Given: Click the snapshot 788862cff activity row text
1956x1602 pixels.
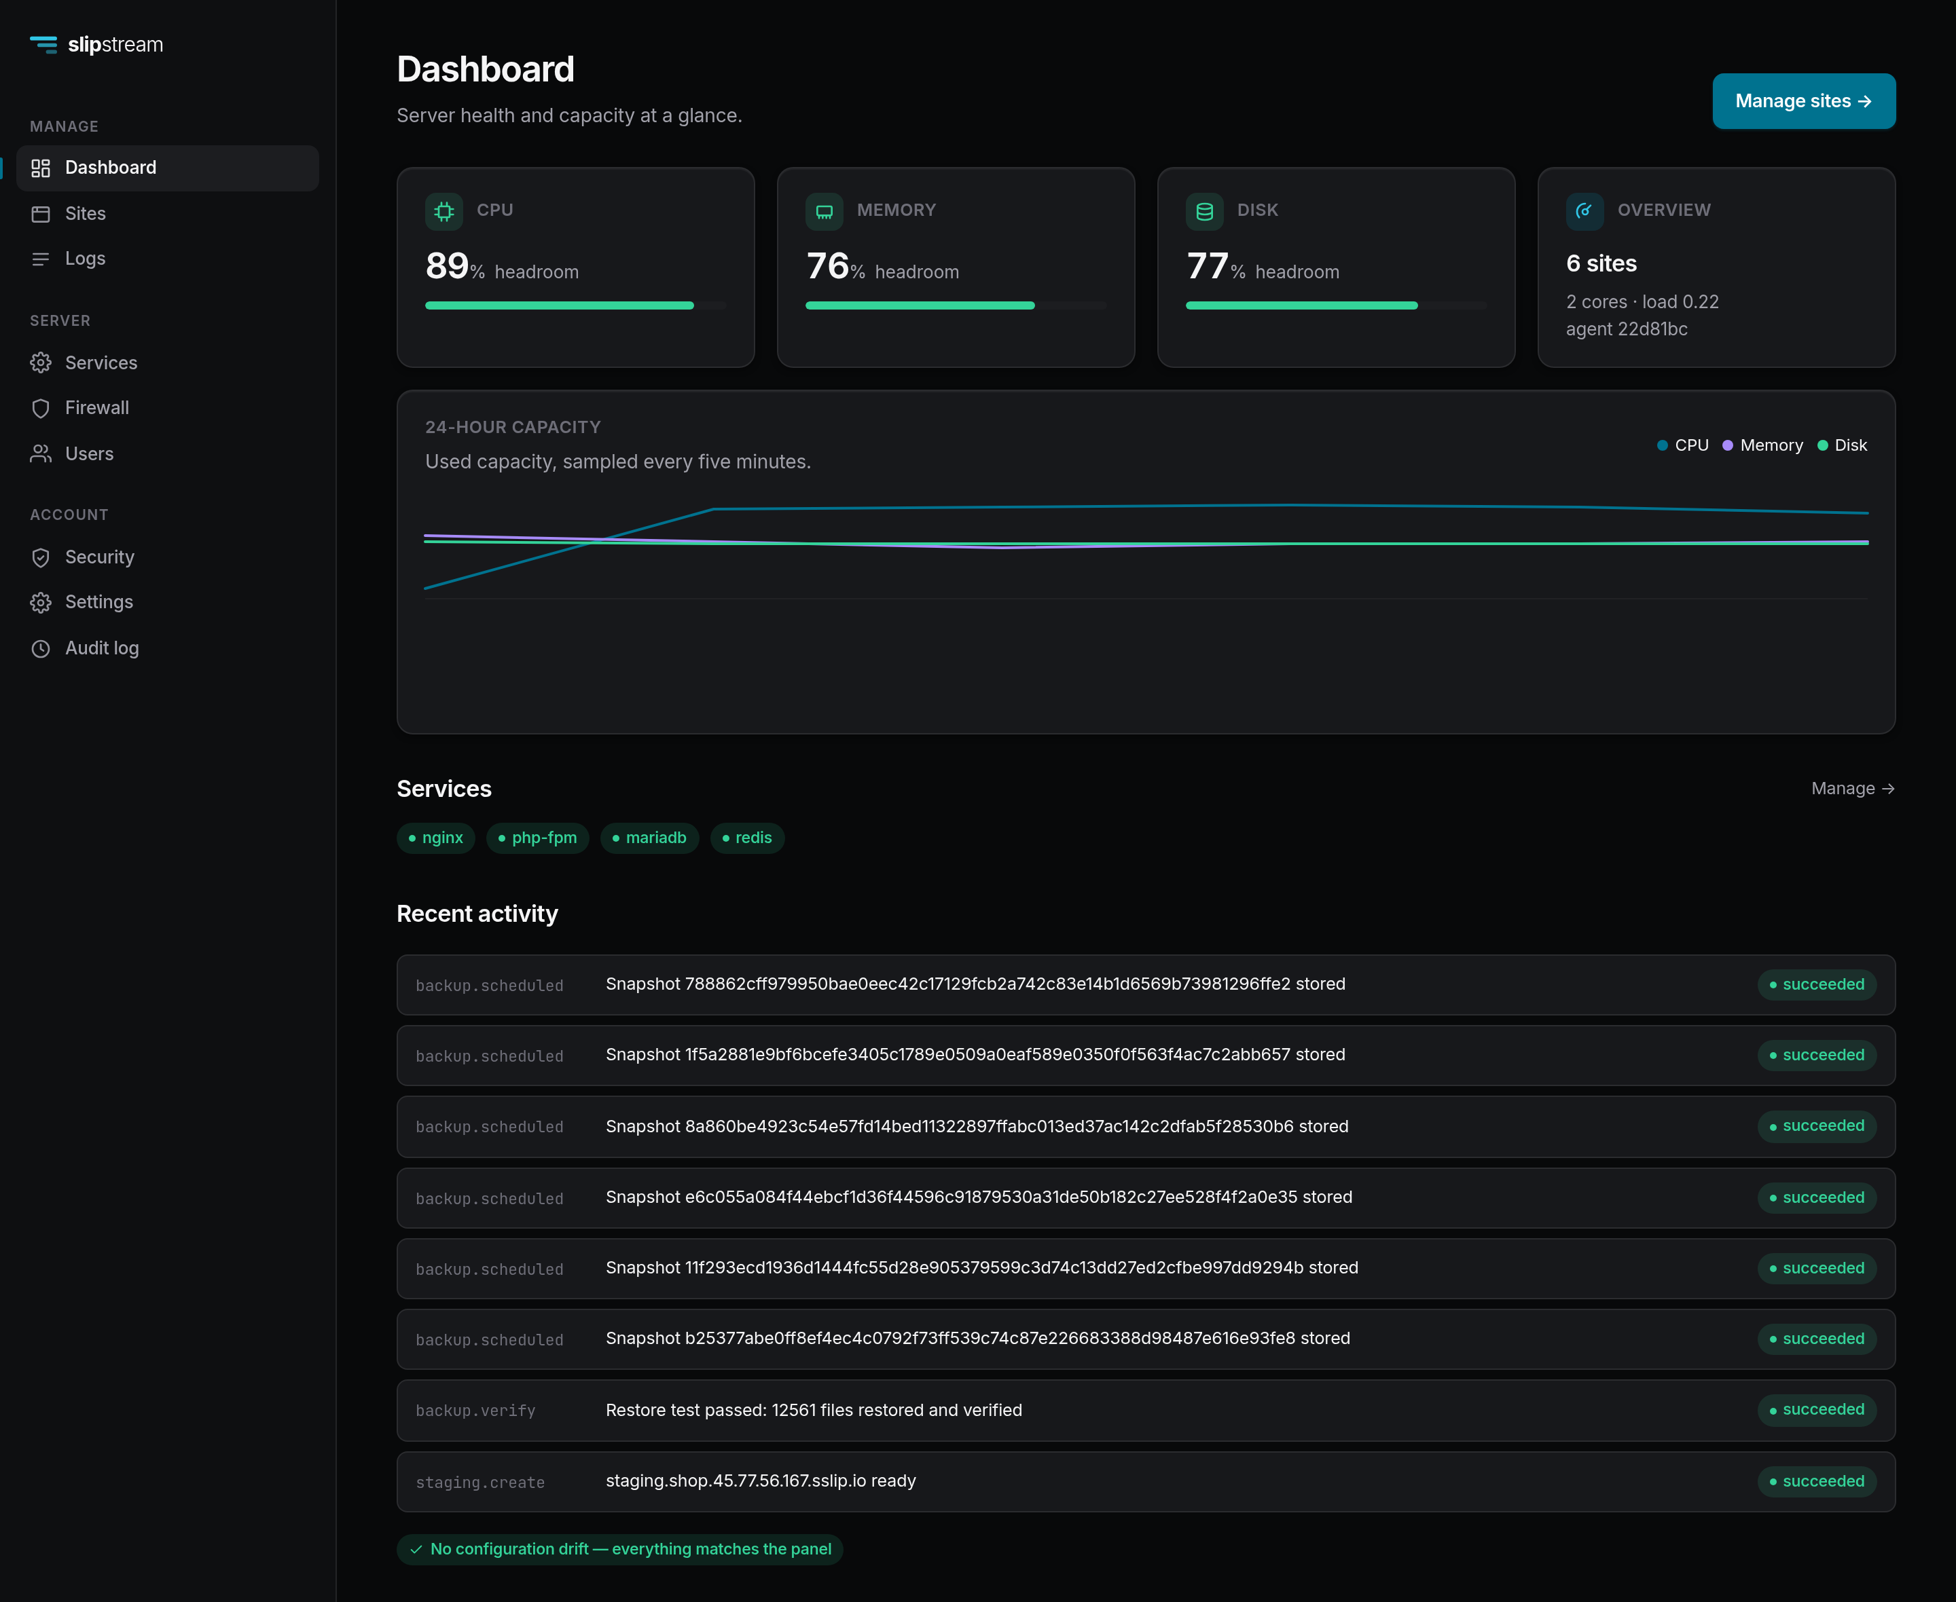Looking at the screenshot, I should pos(976,985).
